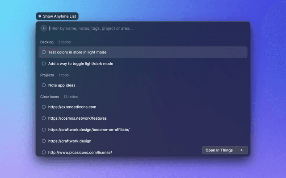Click the back arrow icon in search bar

point(43,28)
